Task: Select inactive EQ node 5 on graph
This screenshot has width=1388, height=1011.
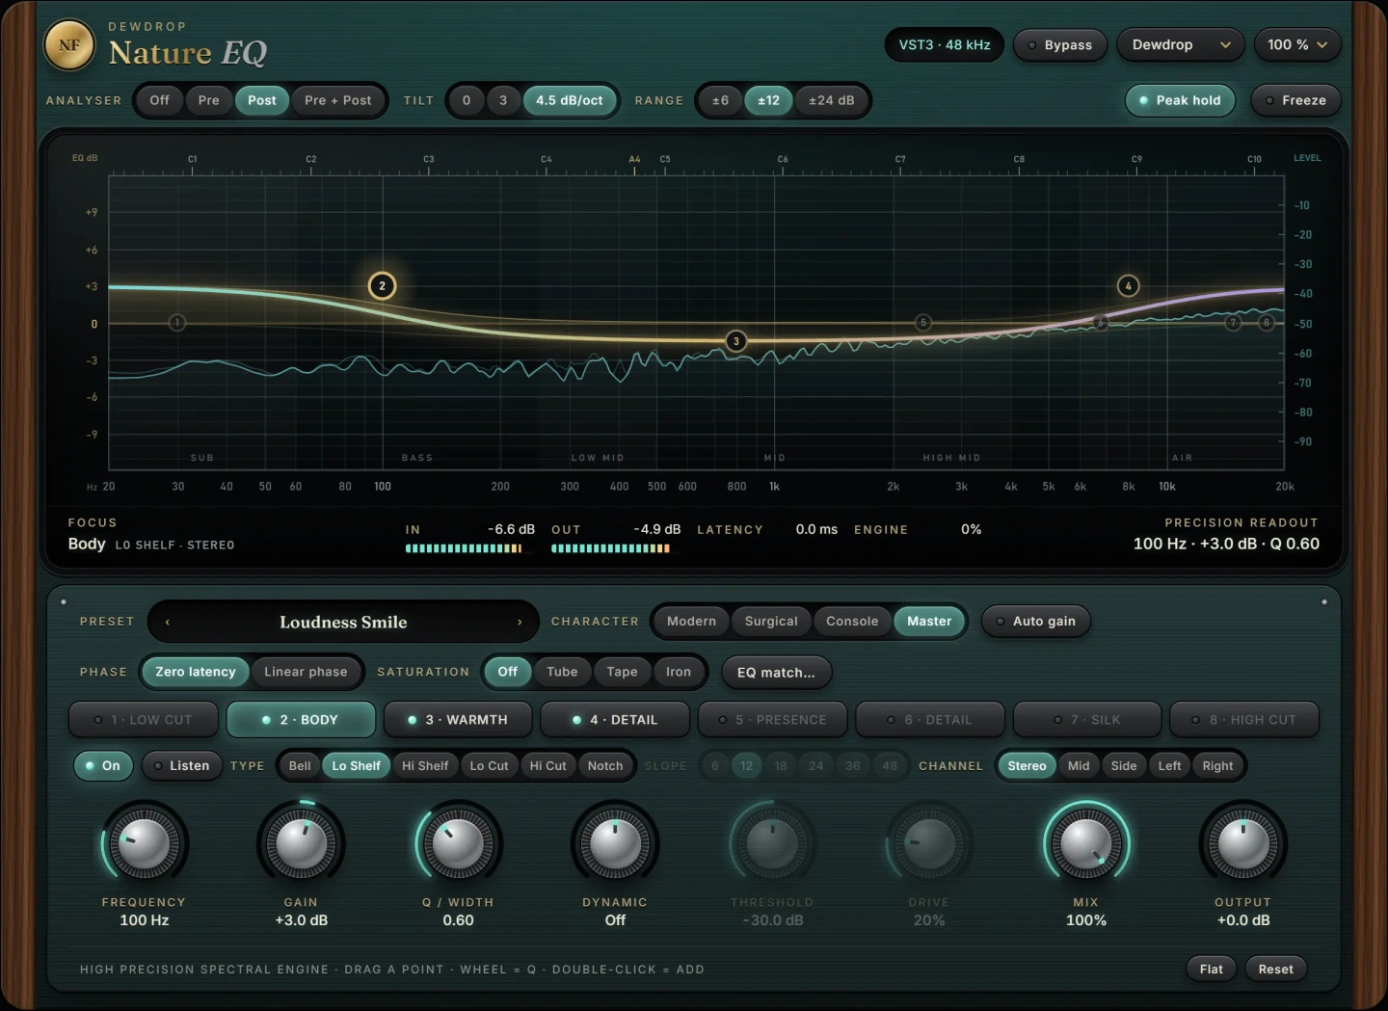Action: point(923,323)
